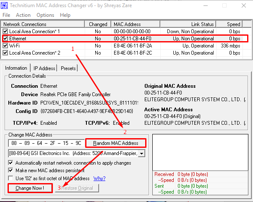
Task: Click the 'Up, Operational' status cell
Action: coord(198,46)
